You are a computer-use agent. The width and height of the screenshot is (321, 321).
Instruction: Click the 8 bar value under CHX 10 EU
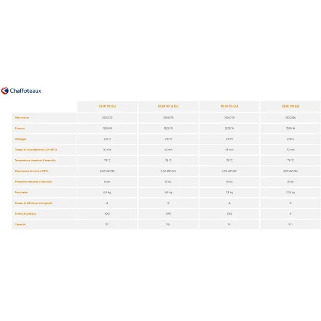click(x=107, y=181)
